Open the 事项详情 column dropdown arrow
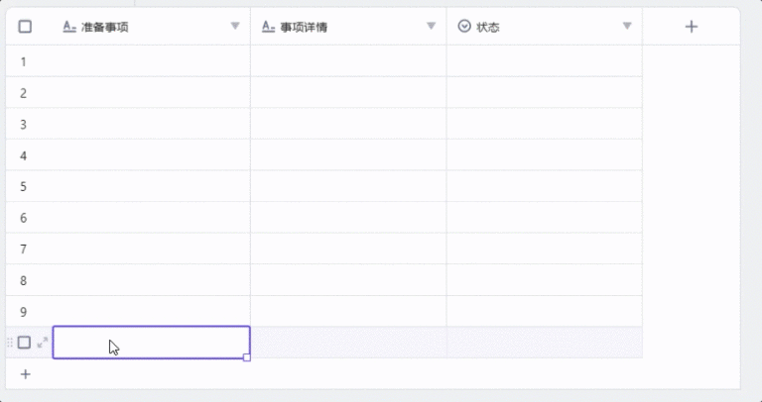Image resolution: width=762 pixels, height=402 pixels. click(x=432, y=27)
